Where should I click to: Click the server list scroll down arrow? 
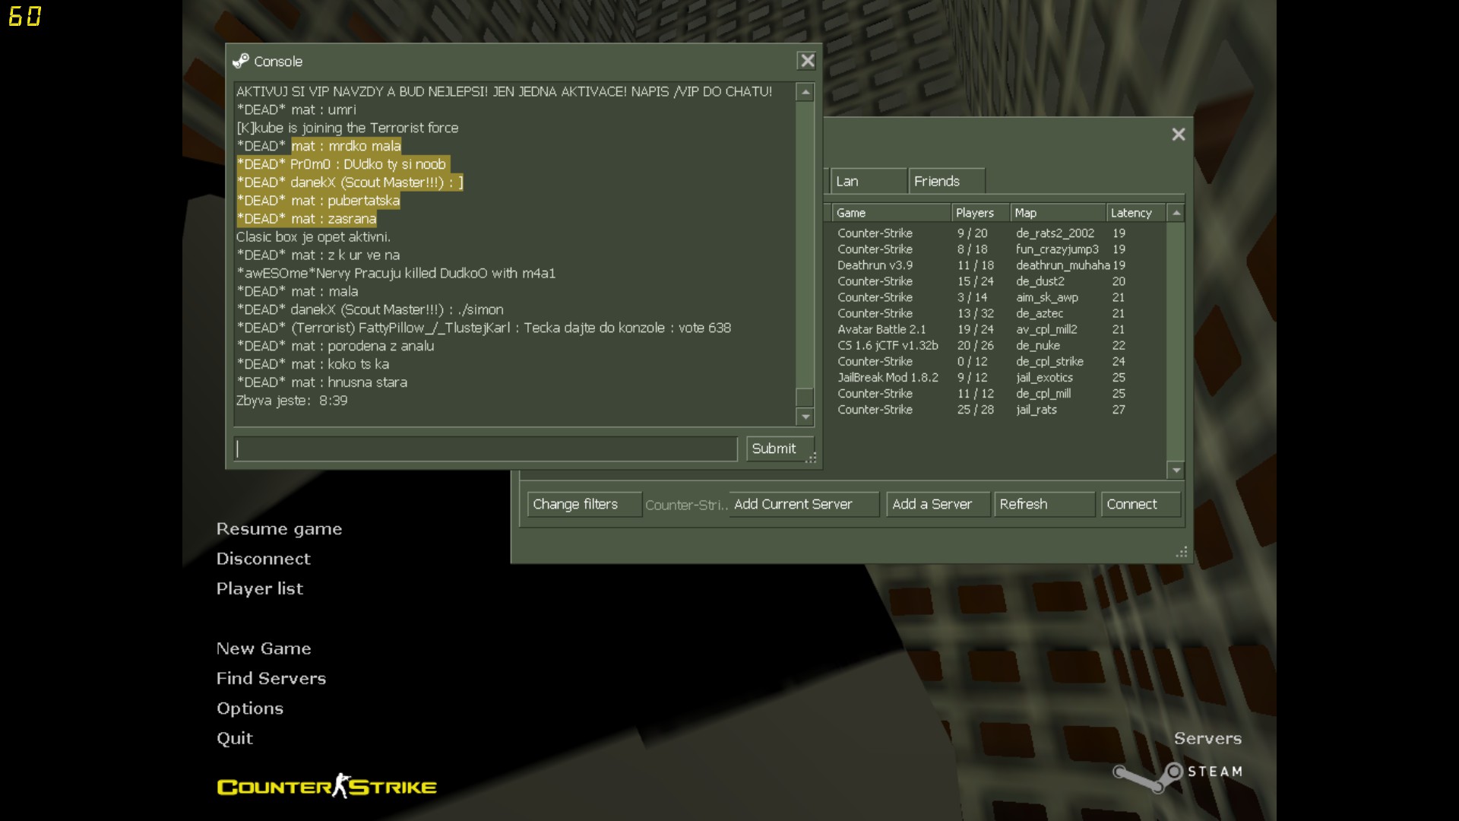click(1176, 471)
